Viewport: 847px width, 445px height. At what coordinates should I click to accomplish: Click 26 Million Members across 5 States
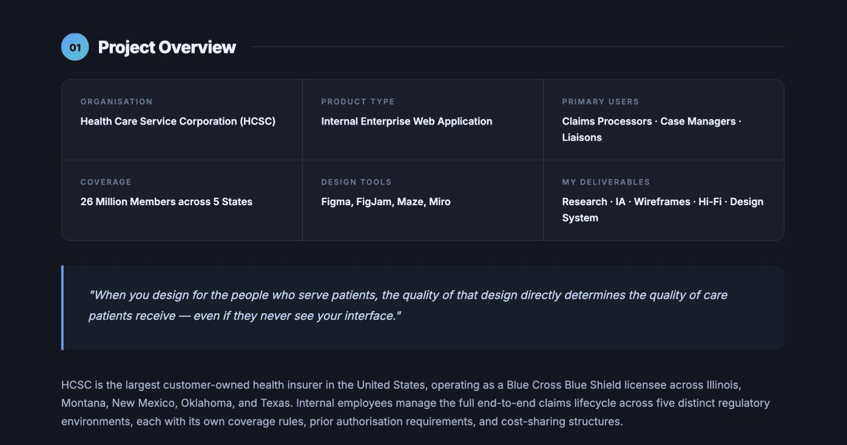(166, 202)
